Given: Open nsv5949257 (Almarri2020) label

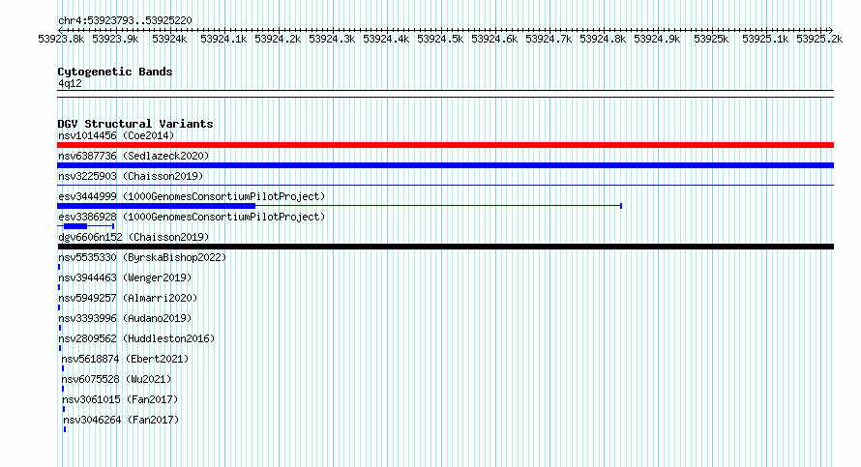Looking at the screenshot, I should point(128,298).
